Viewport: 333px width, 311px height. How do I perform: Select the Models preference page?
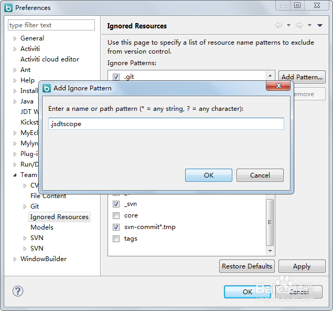(x=42, y=227)
